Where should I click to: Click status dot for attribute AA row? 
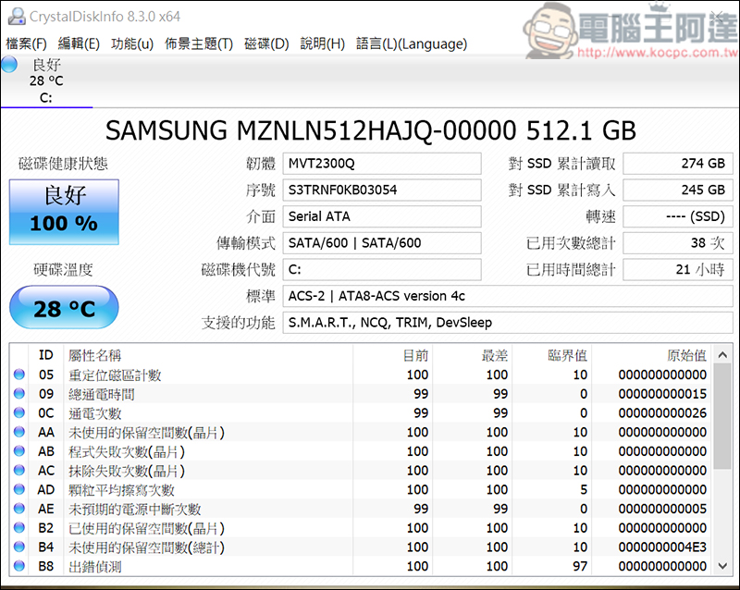19,432
